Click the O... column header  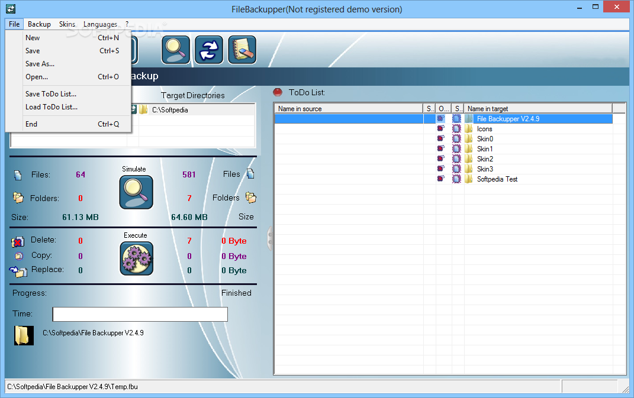coord(443,109)
